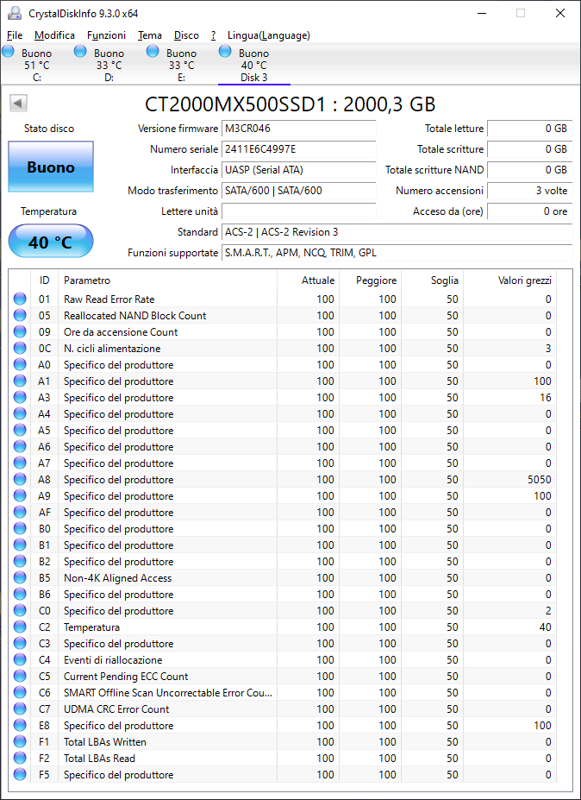Click health status orb for drive E:

pos(153,51)
